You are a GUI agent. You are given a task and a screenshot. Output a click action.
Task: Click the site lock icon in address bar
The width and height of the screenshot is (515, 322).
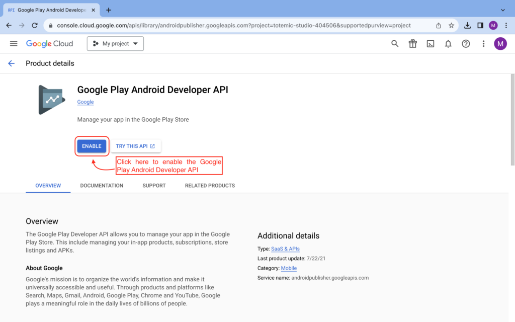click(x=50, y=25)
